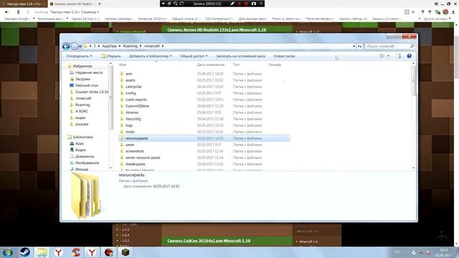The height and width of the screenshot is (258, 459).
Task: Click Скачать CubCon 3D link in browser
Action: (x=209, y=241)
